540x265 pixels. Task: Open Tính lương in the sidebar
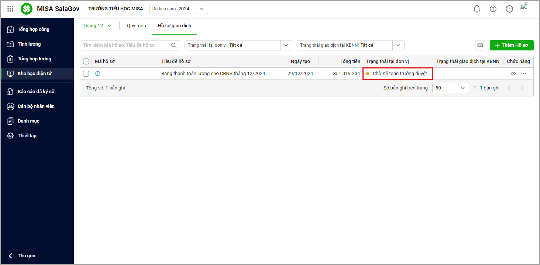click(x=29, y=44)
